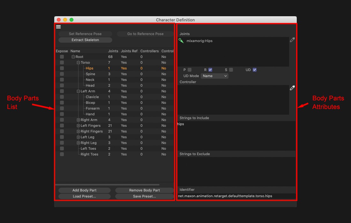
Task: Check Expose box for Spine row
Action: [x=62, y=74]
